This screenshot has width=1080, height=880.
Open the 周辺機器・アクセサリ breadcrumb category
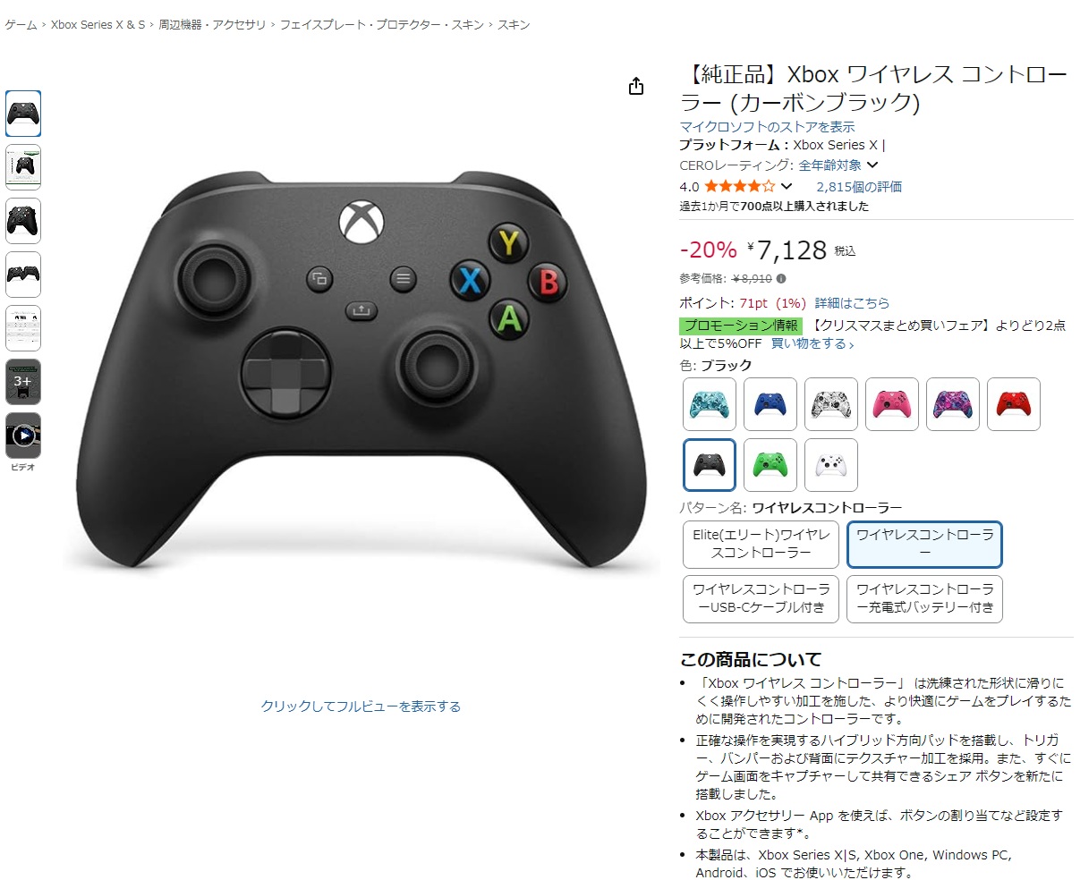point(212,25)
